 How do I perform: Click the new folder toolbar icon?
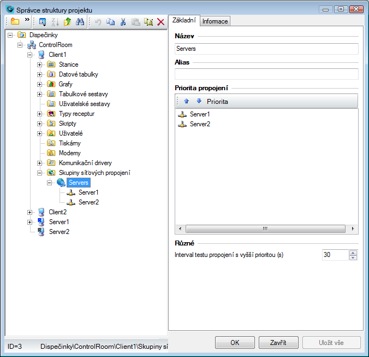coord(14,22)
